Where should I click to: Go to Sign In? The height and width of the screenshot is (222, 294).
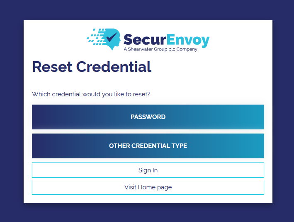148,170
